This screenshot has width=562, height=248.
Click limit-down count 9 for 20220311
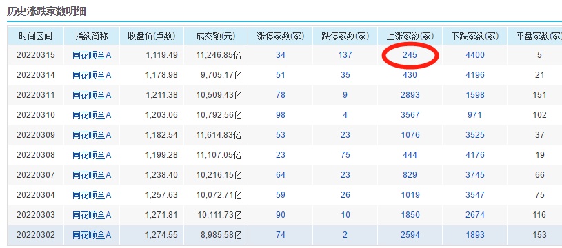click(345, 95)
